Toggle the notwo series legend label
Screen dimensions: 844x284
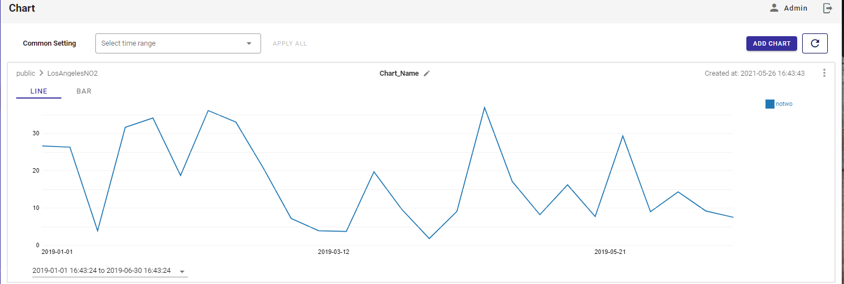784,104
